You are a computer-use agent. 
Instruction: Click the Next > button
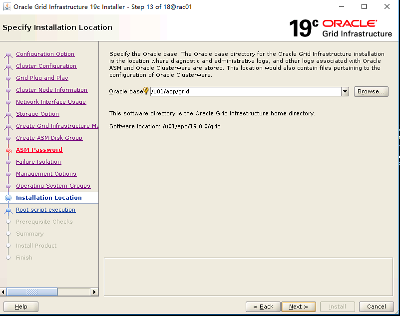pos(299,307)
